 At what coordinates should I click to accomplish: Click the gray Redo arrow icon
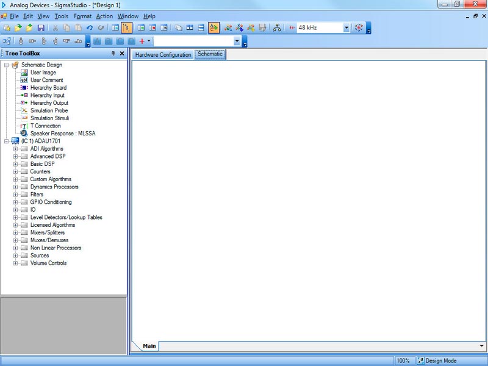pyautogui.click(x=101, y=27)
